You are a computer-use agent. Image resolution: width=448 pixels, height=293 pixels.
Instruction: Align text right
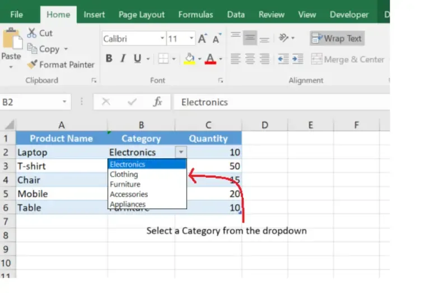pos(264,59)
